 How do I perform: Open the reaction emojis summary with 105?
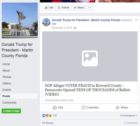click(x=50, y=116)
